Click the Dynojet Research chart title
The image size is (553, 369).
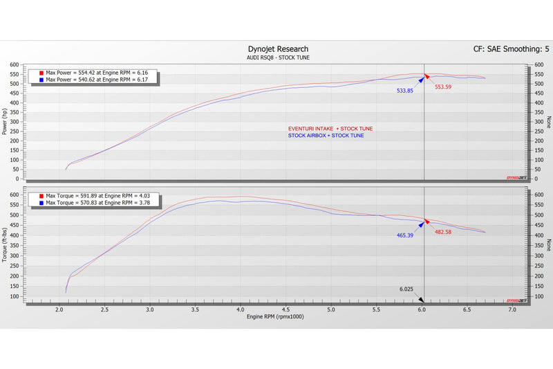pos(276,49)
